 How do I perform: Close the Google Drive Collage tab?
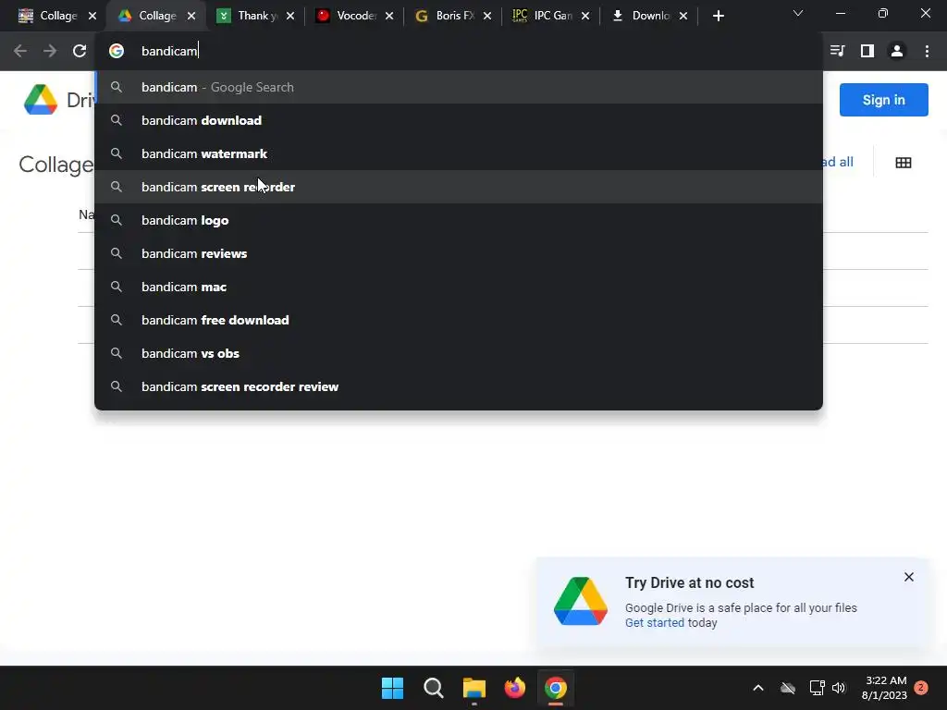pos(191,16)
